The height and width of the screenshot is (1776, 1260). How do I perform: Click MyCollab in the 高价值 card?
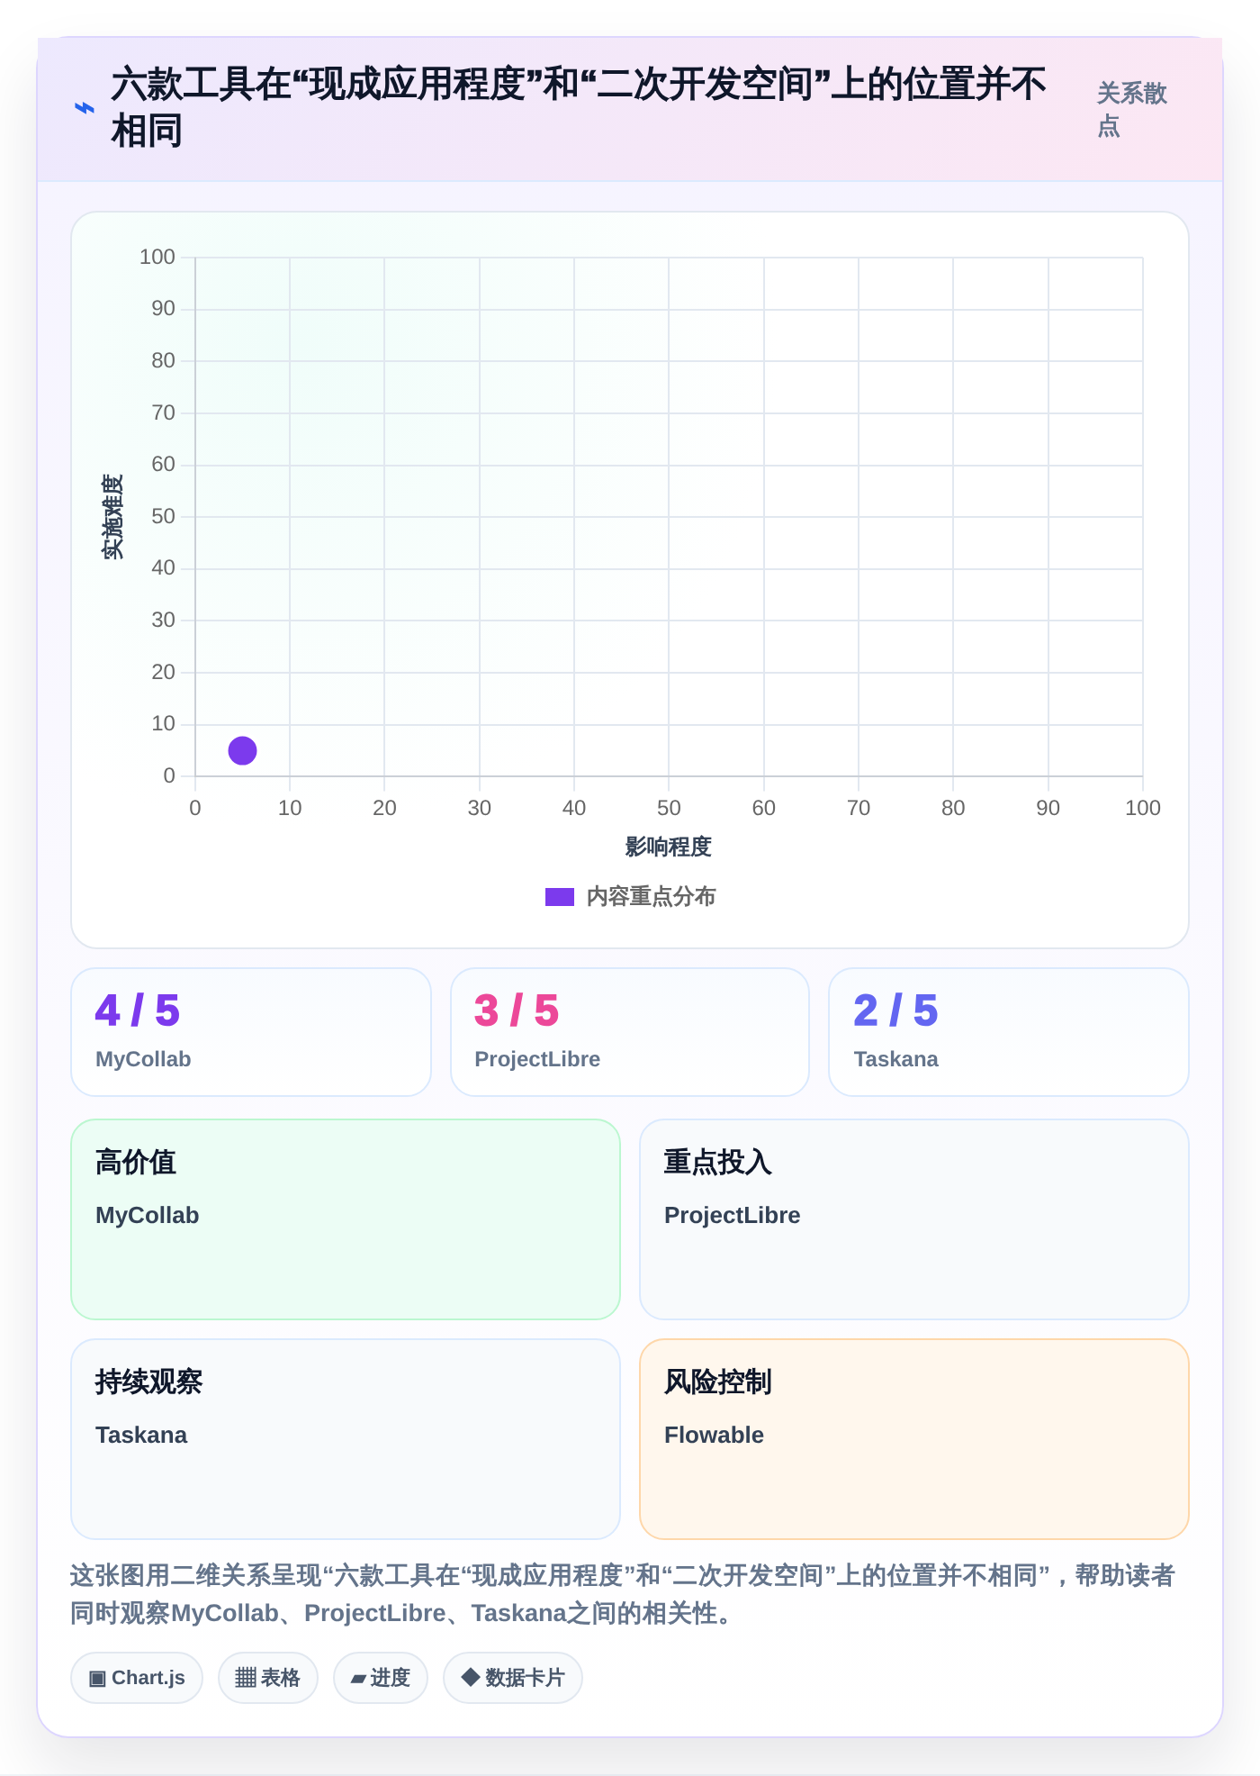tap(148, 1216)
